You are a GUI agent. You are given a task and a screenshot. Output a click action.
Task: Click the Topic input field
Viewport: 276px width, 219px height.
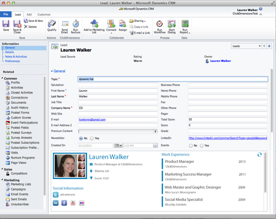[x=173, y=79]
